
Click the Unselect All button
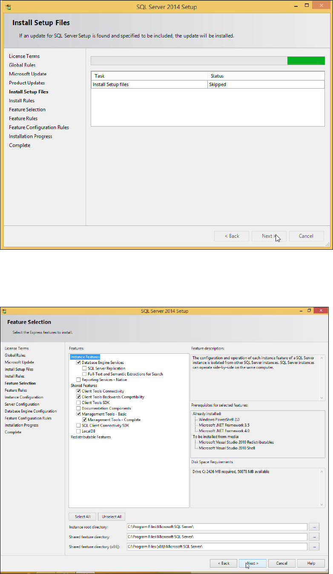click(x=112, y=516)
